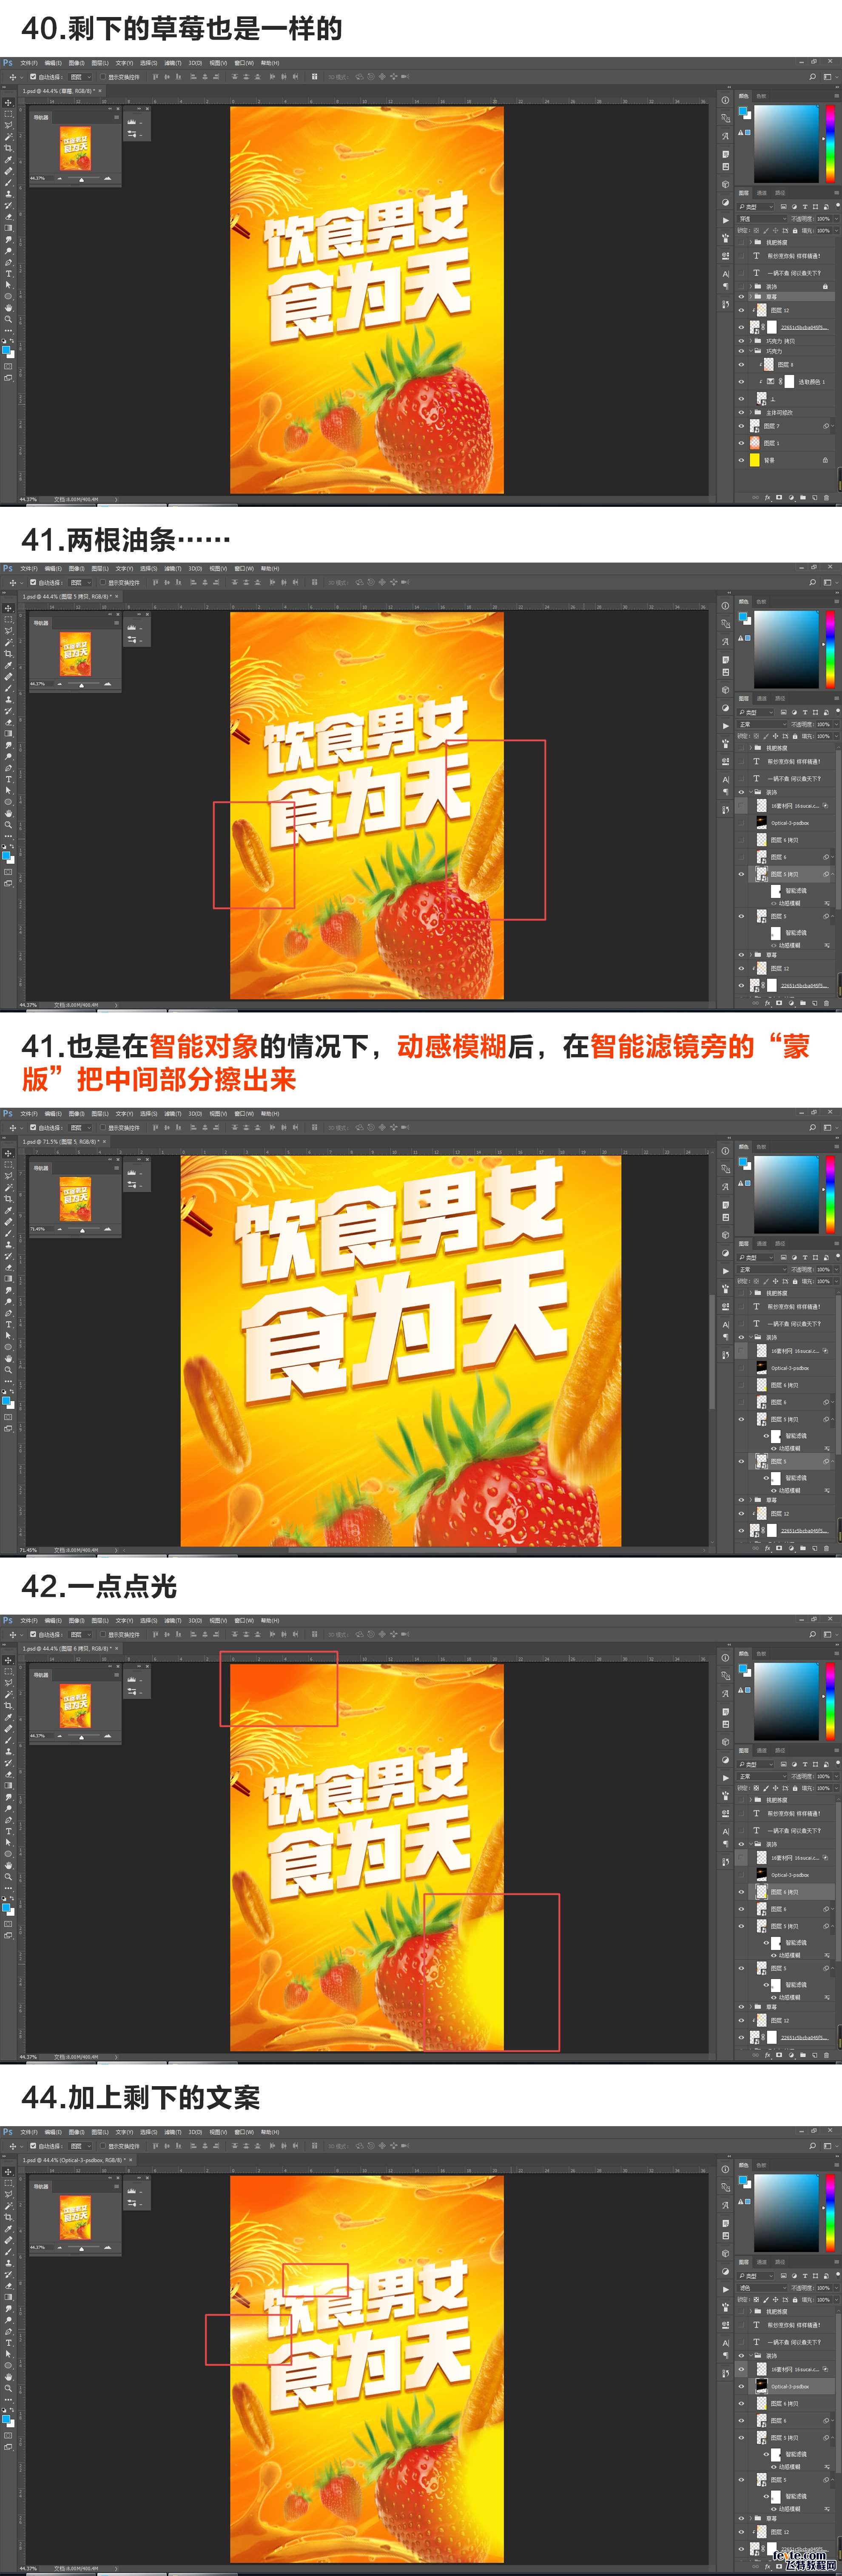Viewport: 842px width, 2576px height.
Task: Open the 3D panel cube icon, step 40 screenshot
Action: coord(726,184)
